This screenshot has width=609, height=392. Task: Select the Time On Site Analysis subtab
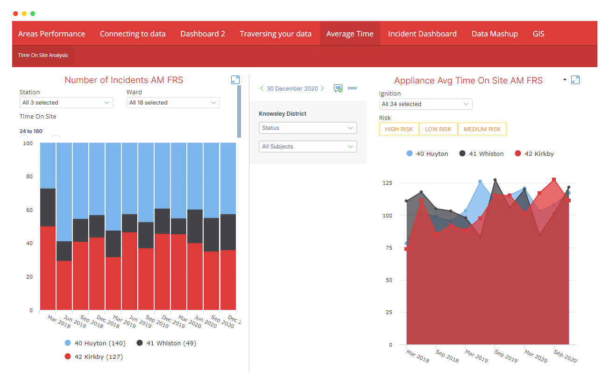click(x=43, y=55)
